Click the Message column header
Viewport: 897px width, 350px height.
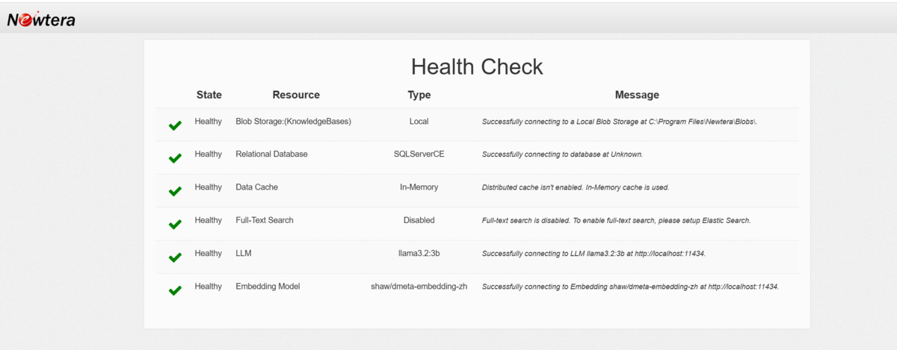point(637,95)
